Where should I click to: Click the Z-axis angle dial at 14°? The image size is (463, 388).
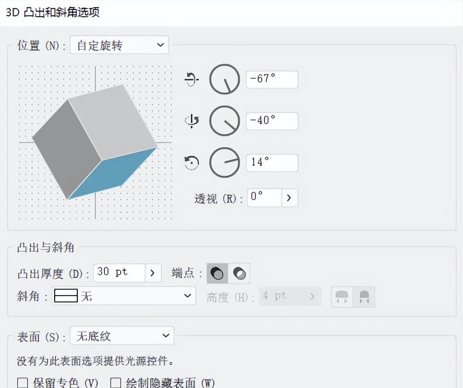pos(224,163)
